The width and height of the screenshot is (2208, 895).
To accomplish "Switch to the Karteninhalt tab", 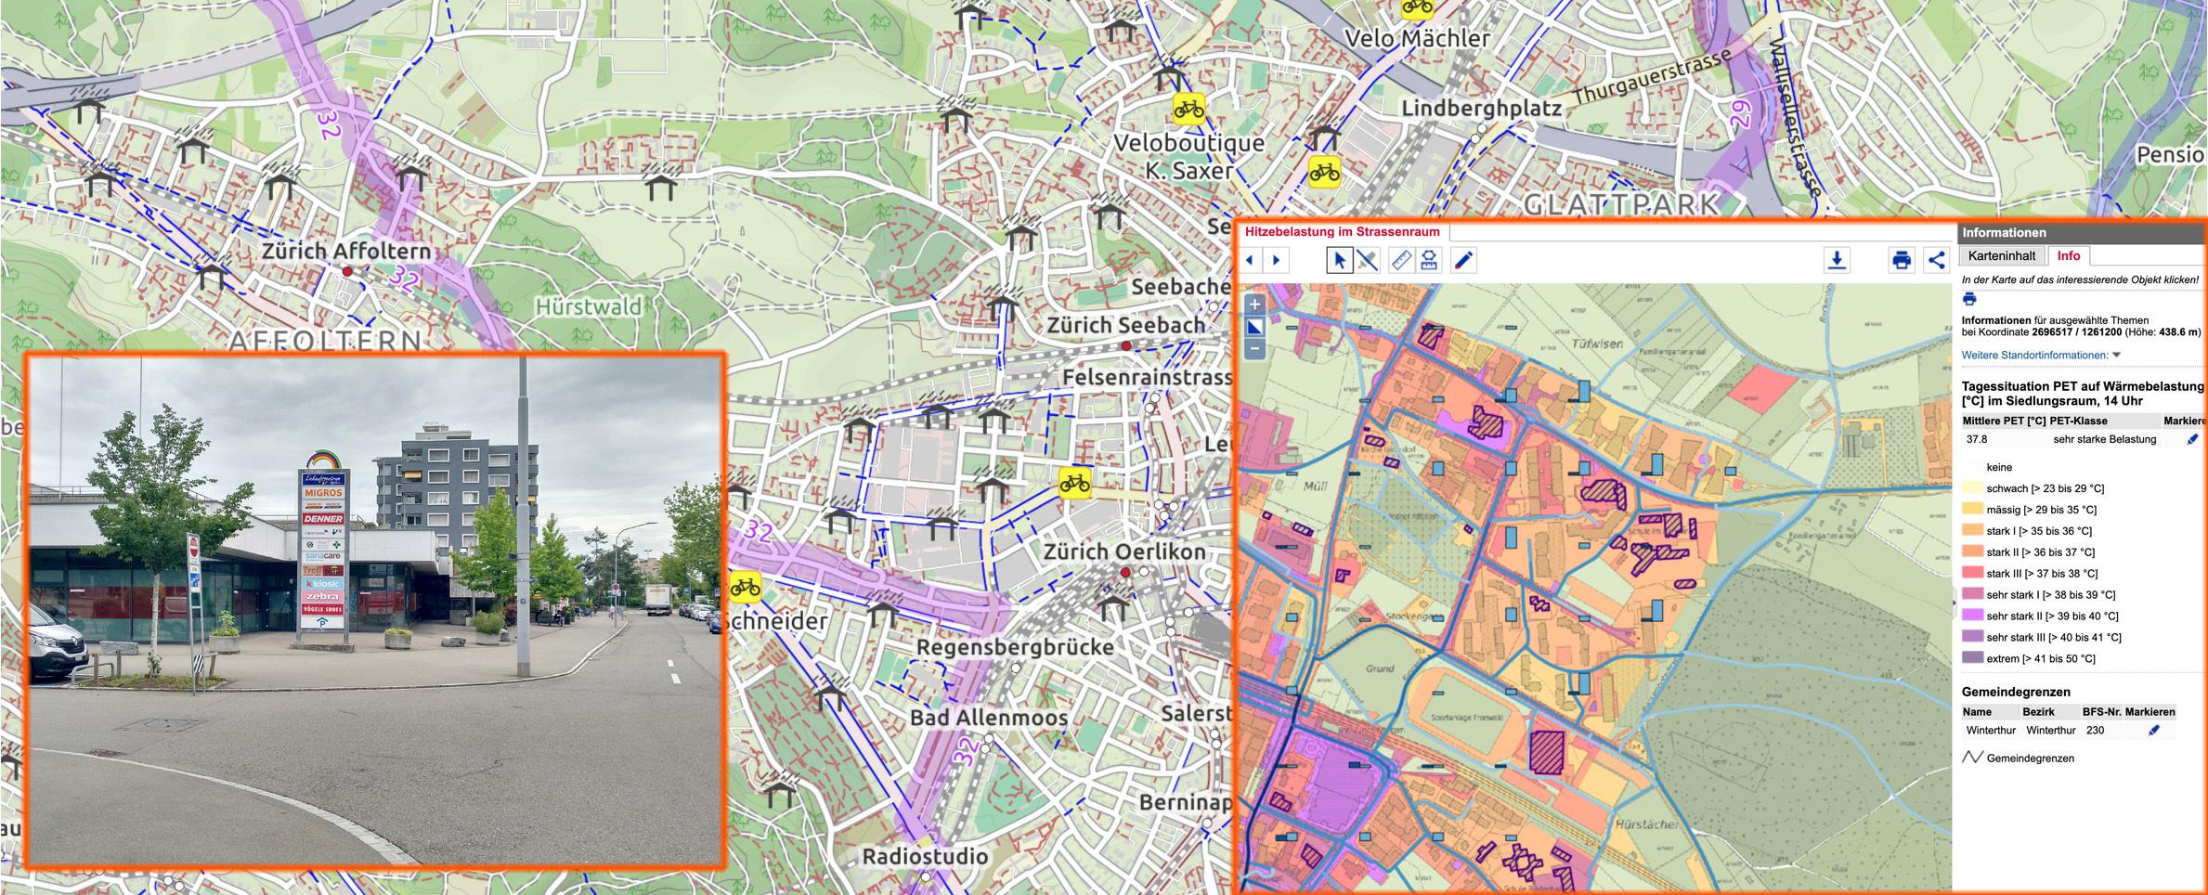I will [2001, 256].
